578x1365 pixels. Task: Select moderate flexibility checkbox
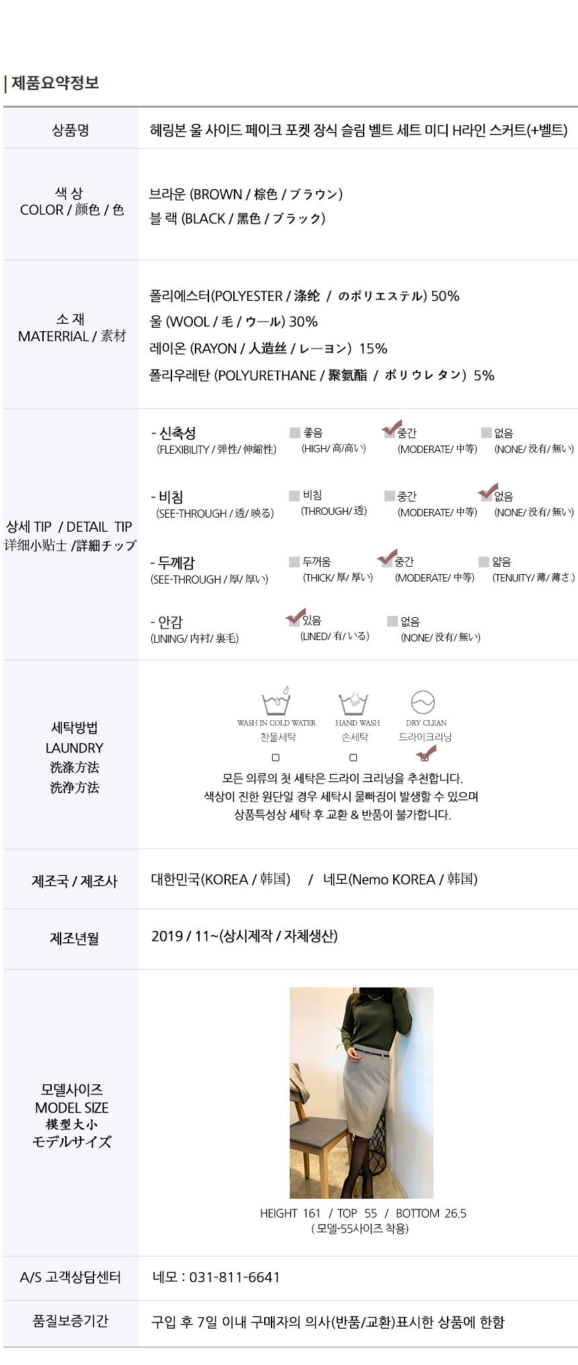(x=389, y=433)
